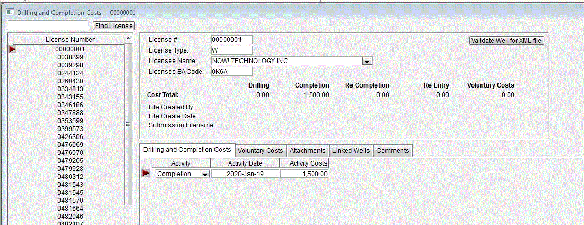Viewport: 584px width, 225px height.
Task: Go to the Comments tab
Action: coord(392,151)
